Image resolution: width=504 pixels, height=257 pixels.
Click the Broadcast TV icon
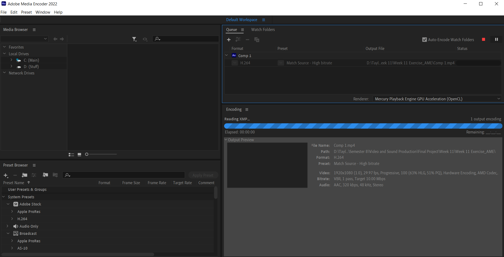(16, 234)
